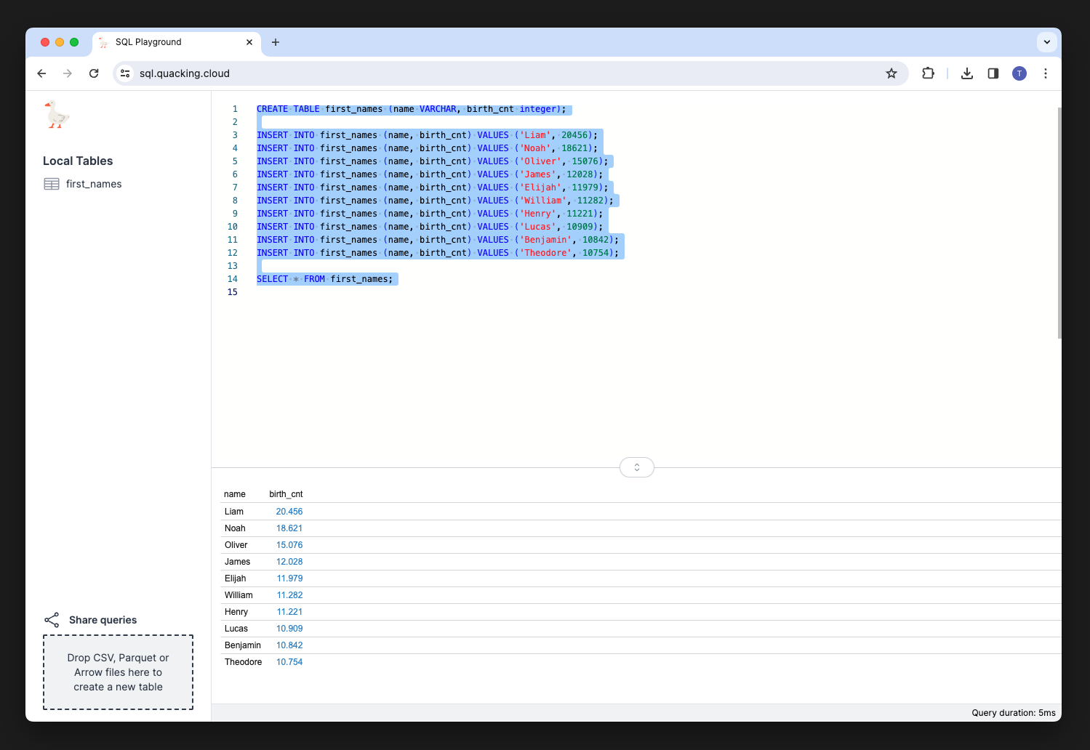Click the purple T profile avatar
The image size is (1090, 750).
[1019, 73]
